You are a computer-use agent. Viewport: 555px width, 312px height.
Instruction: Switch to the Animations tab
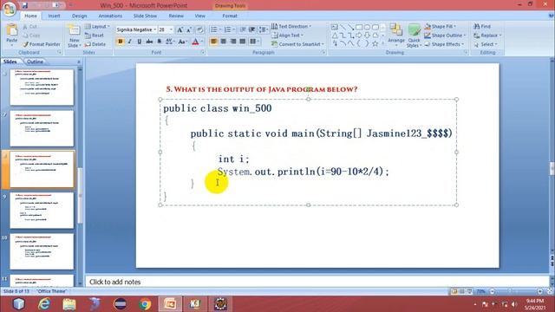(x=110, y=16)
